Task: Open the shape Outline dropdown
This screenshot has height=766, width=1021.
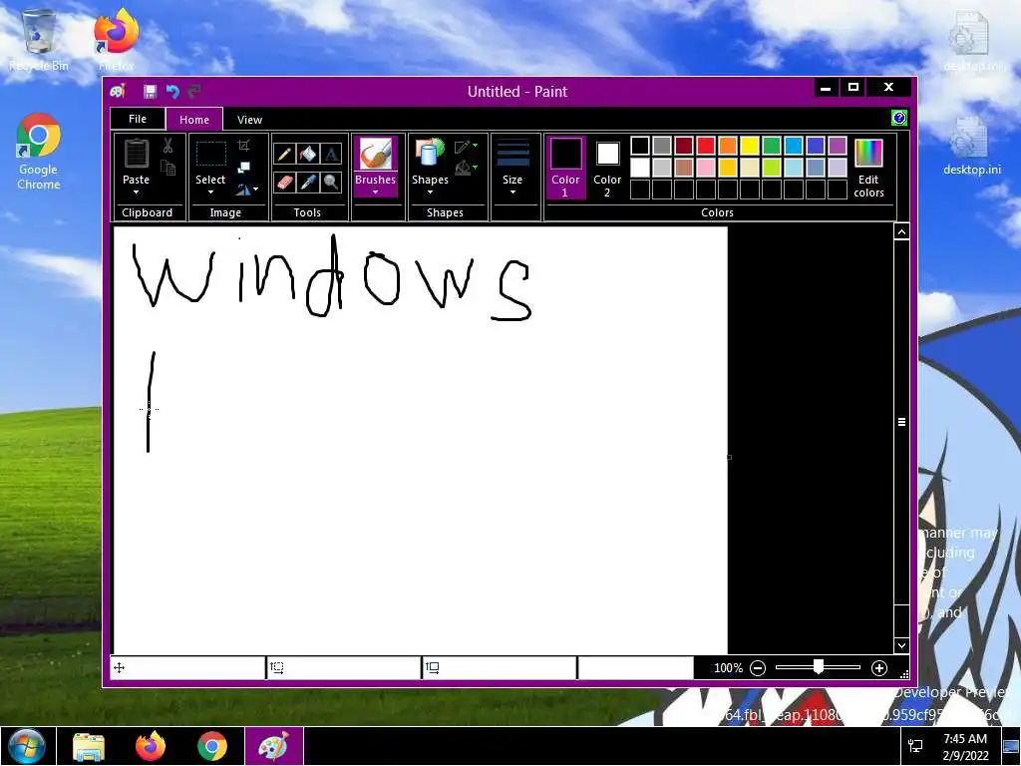Action: [x=467, y=147]
